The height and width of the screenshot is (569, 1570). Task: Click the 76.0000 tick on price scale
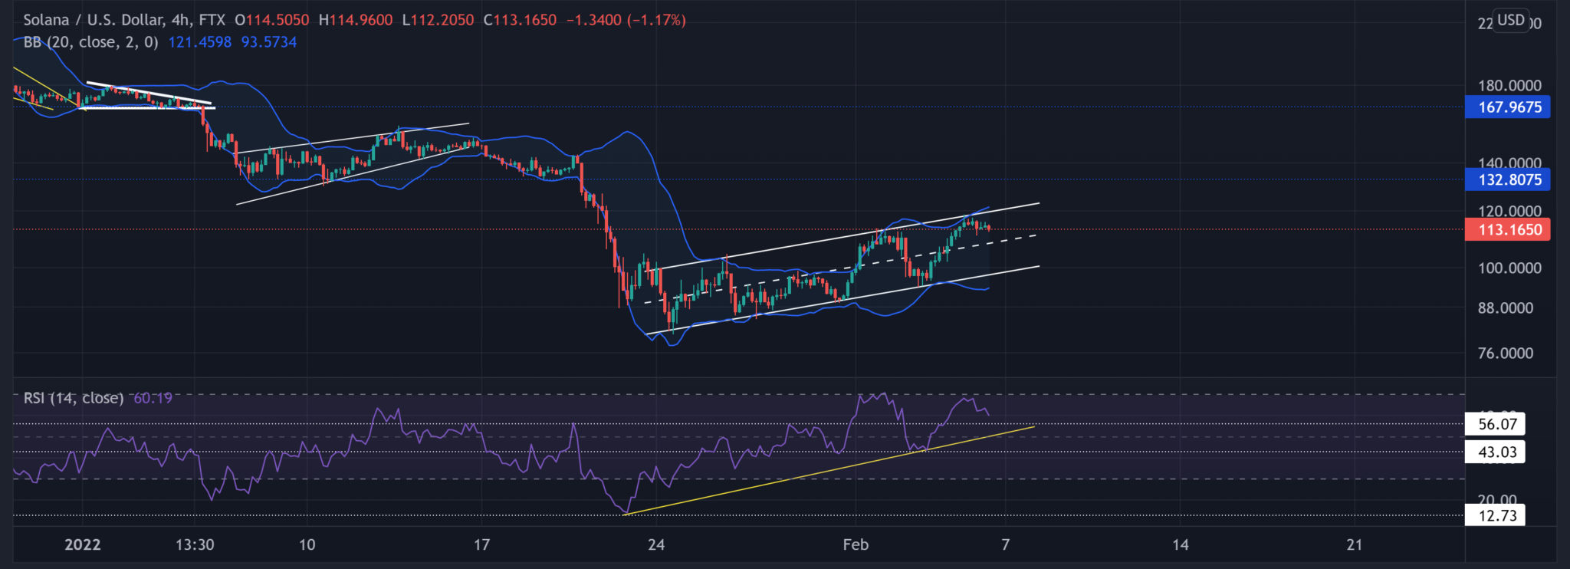coord(1506,354)
